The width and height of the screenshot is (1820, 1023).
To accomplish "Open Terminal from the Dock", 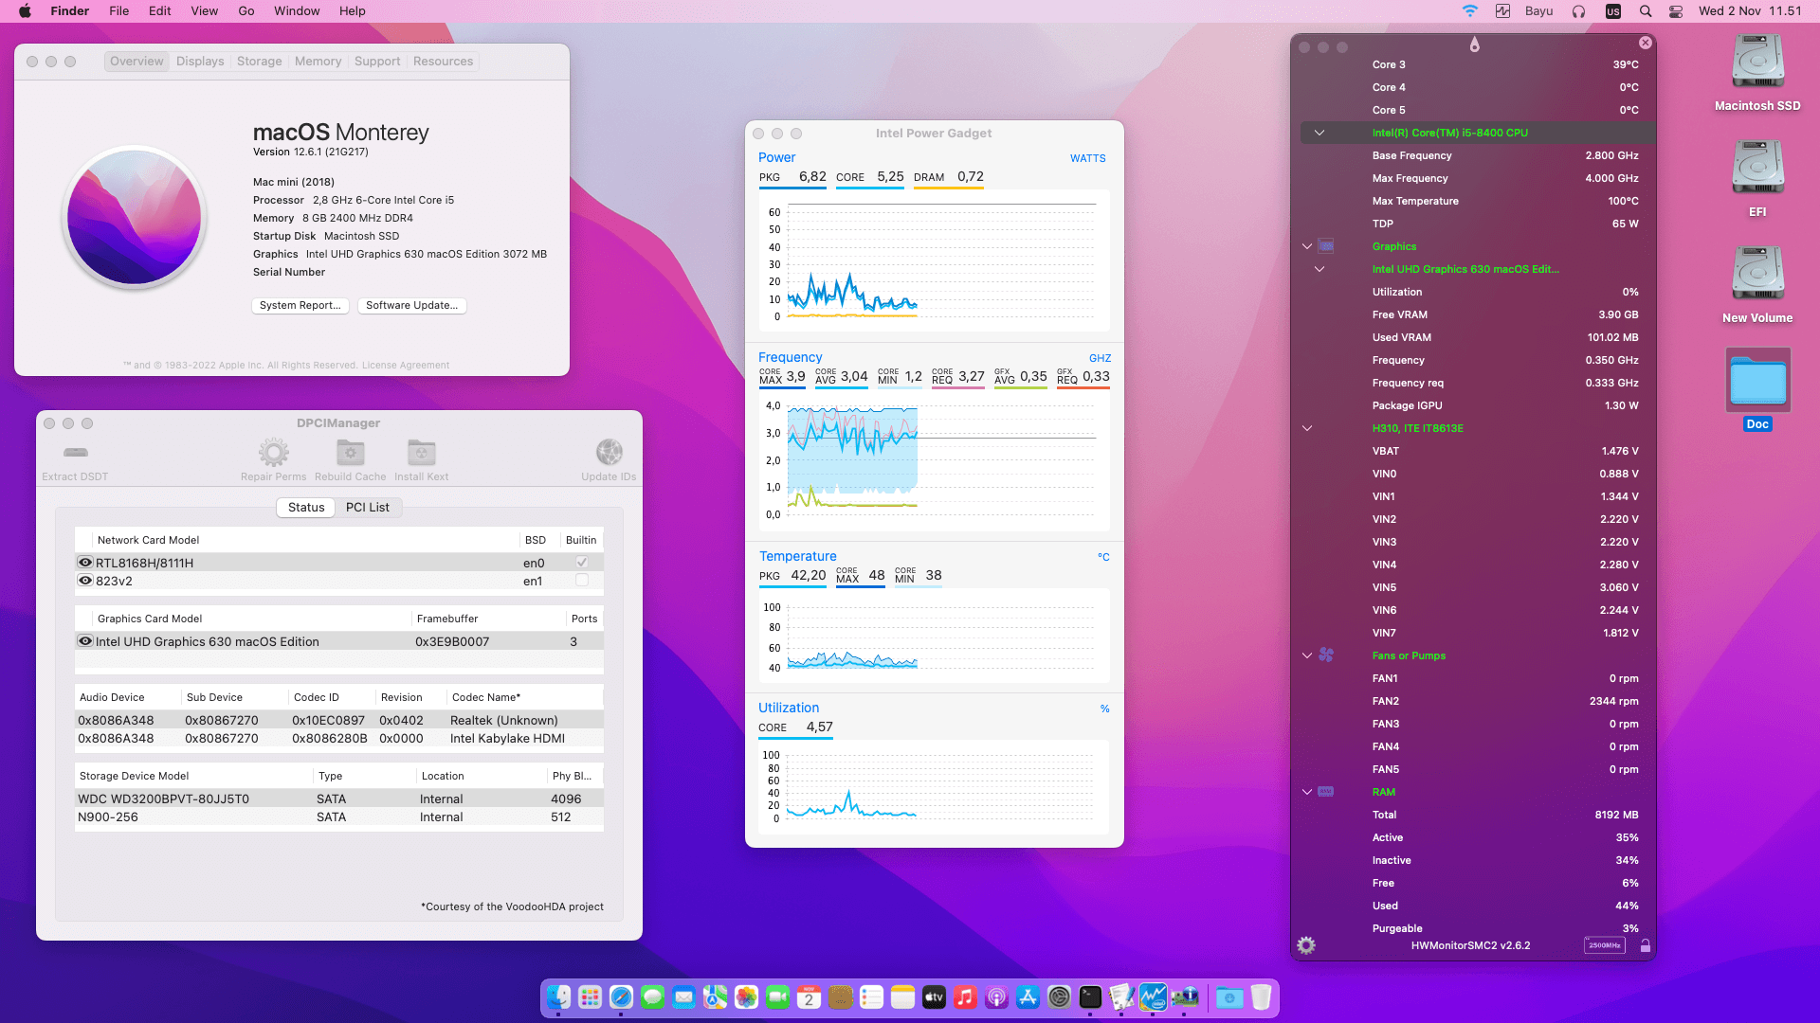I will point(1090,996).
